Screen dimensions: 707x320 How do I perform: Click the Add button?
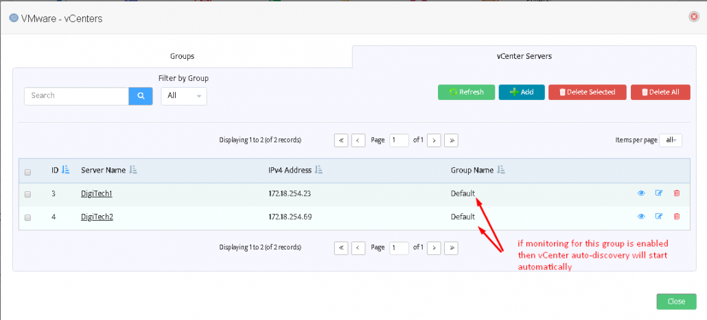(x=521, y=93)
